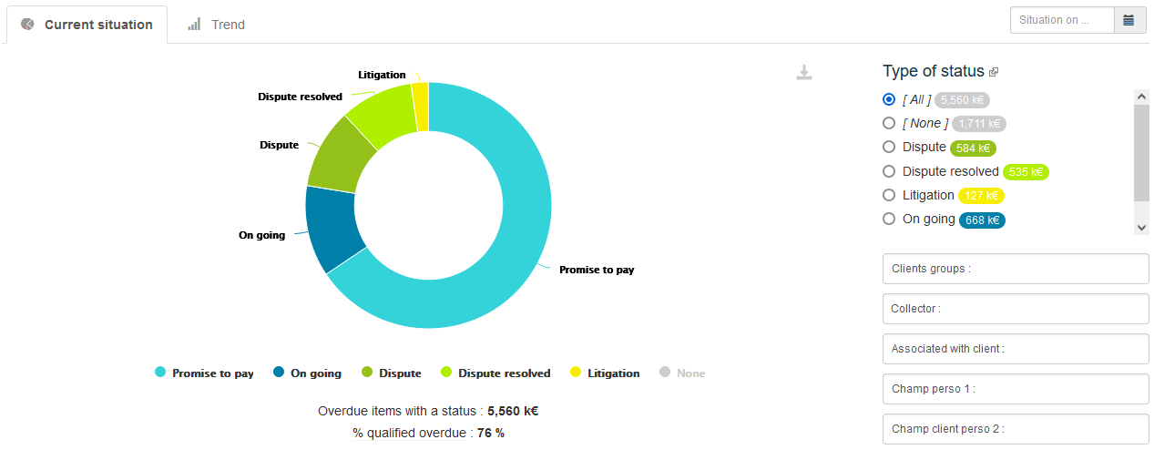Click the bar chart icon on Trend tab
This screenshot has height=450, width=1154.
click(194, 25)
